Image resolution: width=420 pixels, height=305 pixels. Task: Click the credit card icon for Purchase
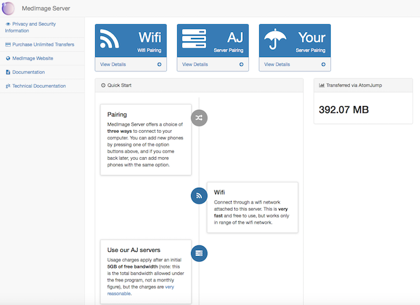click(8, 45)
